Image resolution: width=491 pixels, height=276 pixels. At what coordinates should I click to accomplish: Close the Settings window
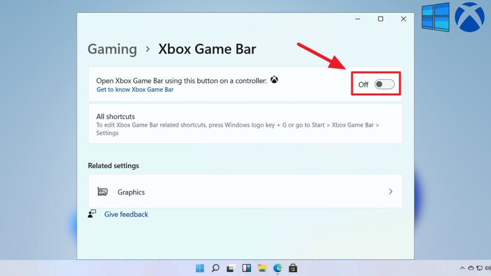point(403,19)
